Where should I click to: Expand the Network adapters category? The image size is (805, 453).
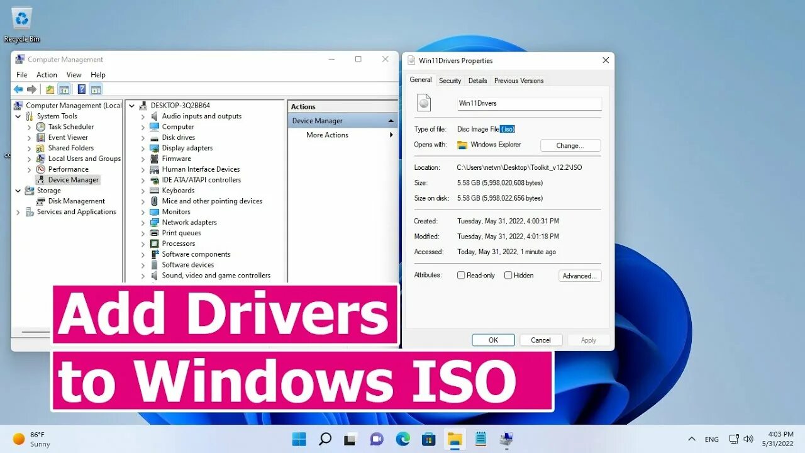coord(143,223)
